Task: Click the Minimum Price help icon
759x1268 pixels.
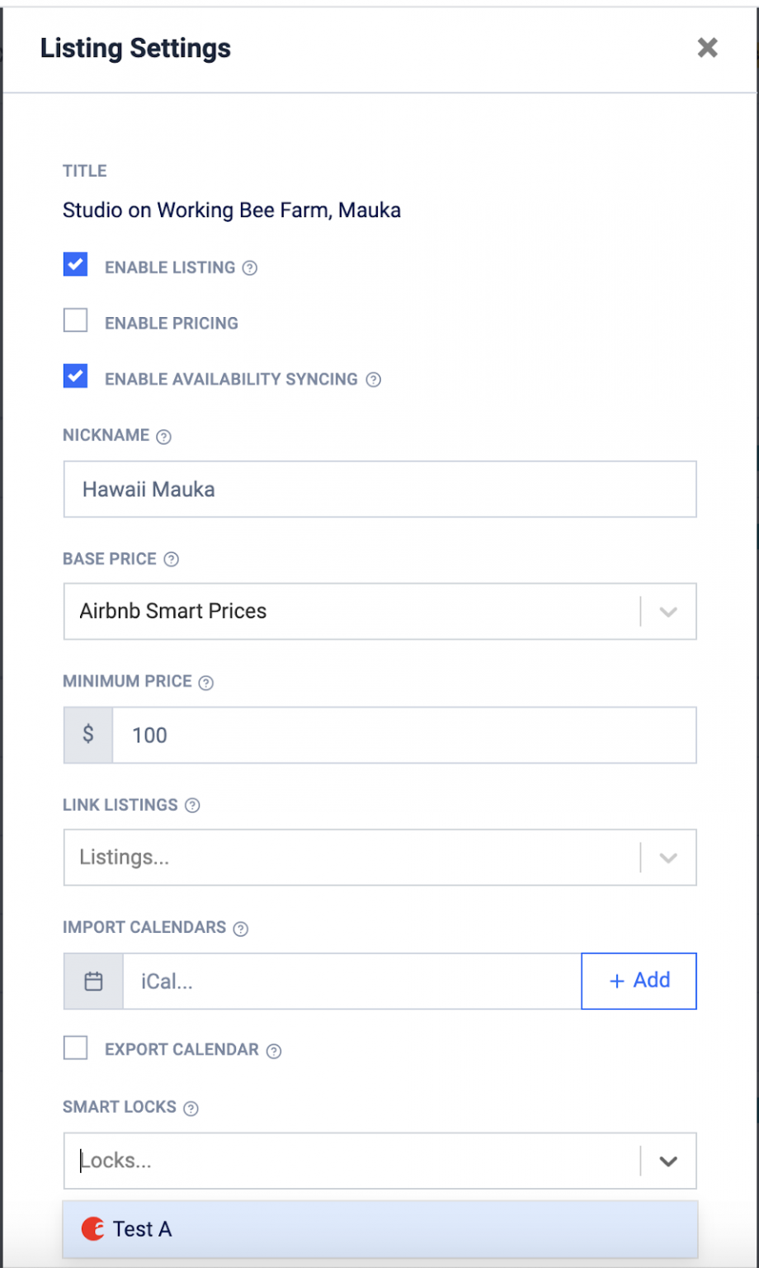Action: point(206,682)
